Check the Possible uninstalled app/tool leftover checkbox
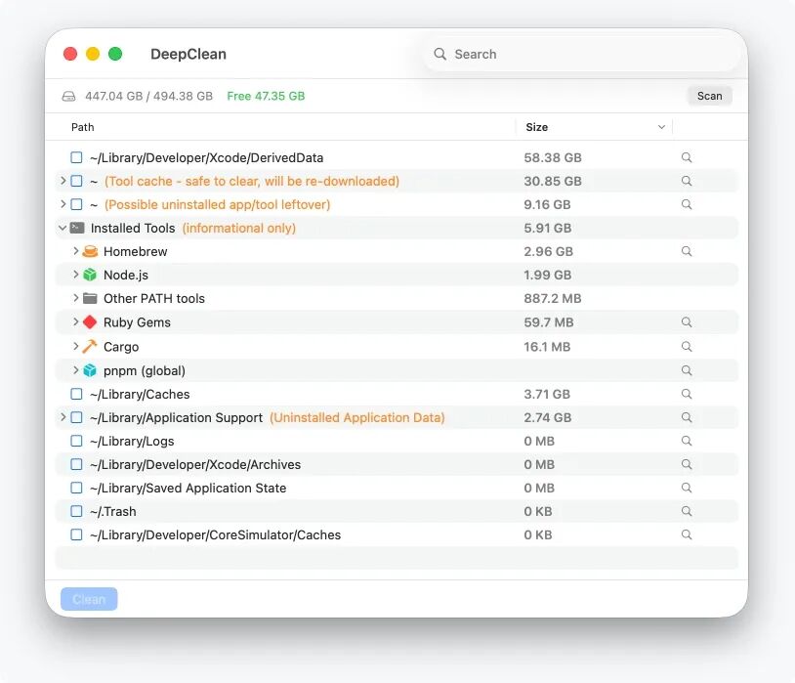Screen dimensions: 795x683 (x=76, y=204)
